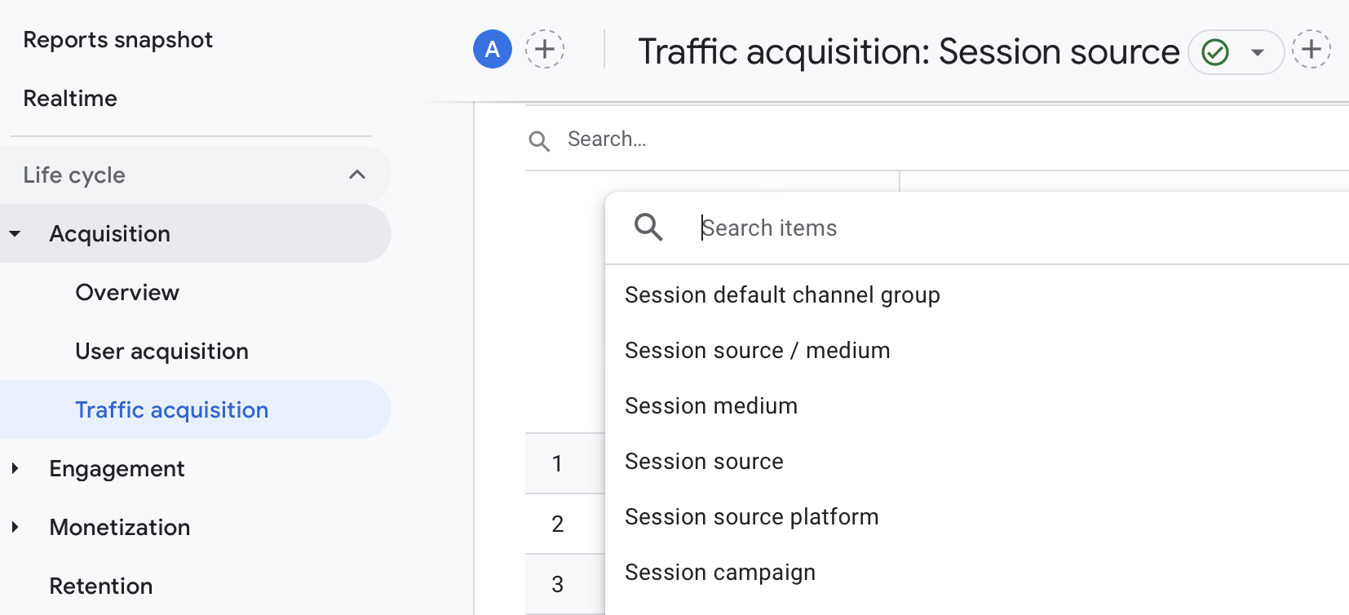Add filter using plus icon after report title
Viewport: 1349px width, 615px height.
[x=1311, y=49]
